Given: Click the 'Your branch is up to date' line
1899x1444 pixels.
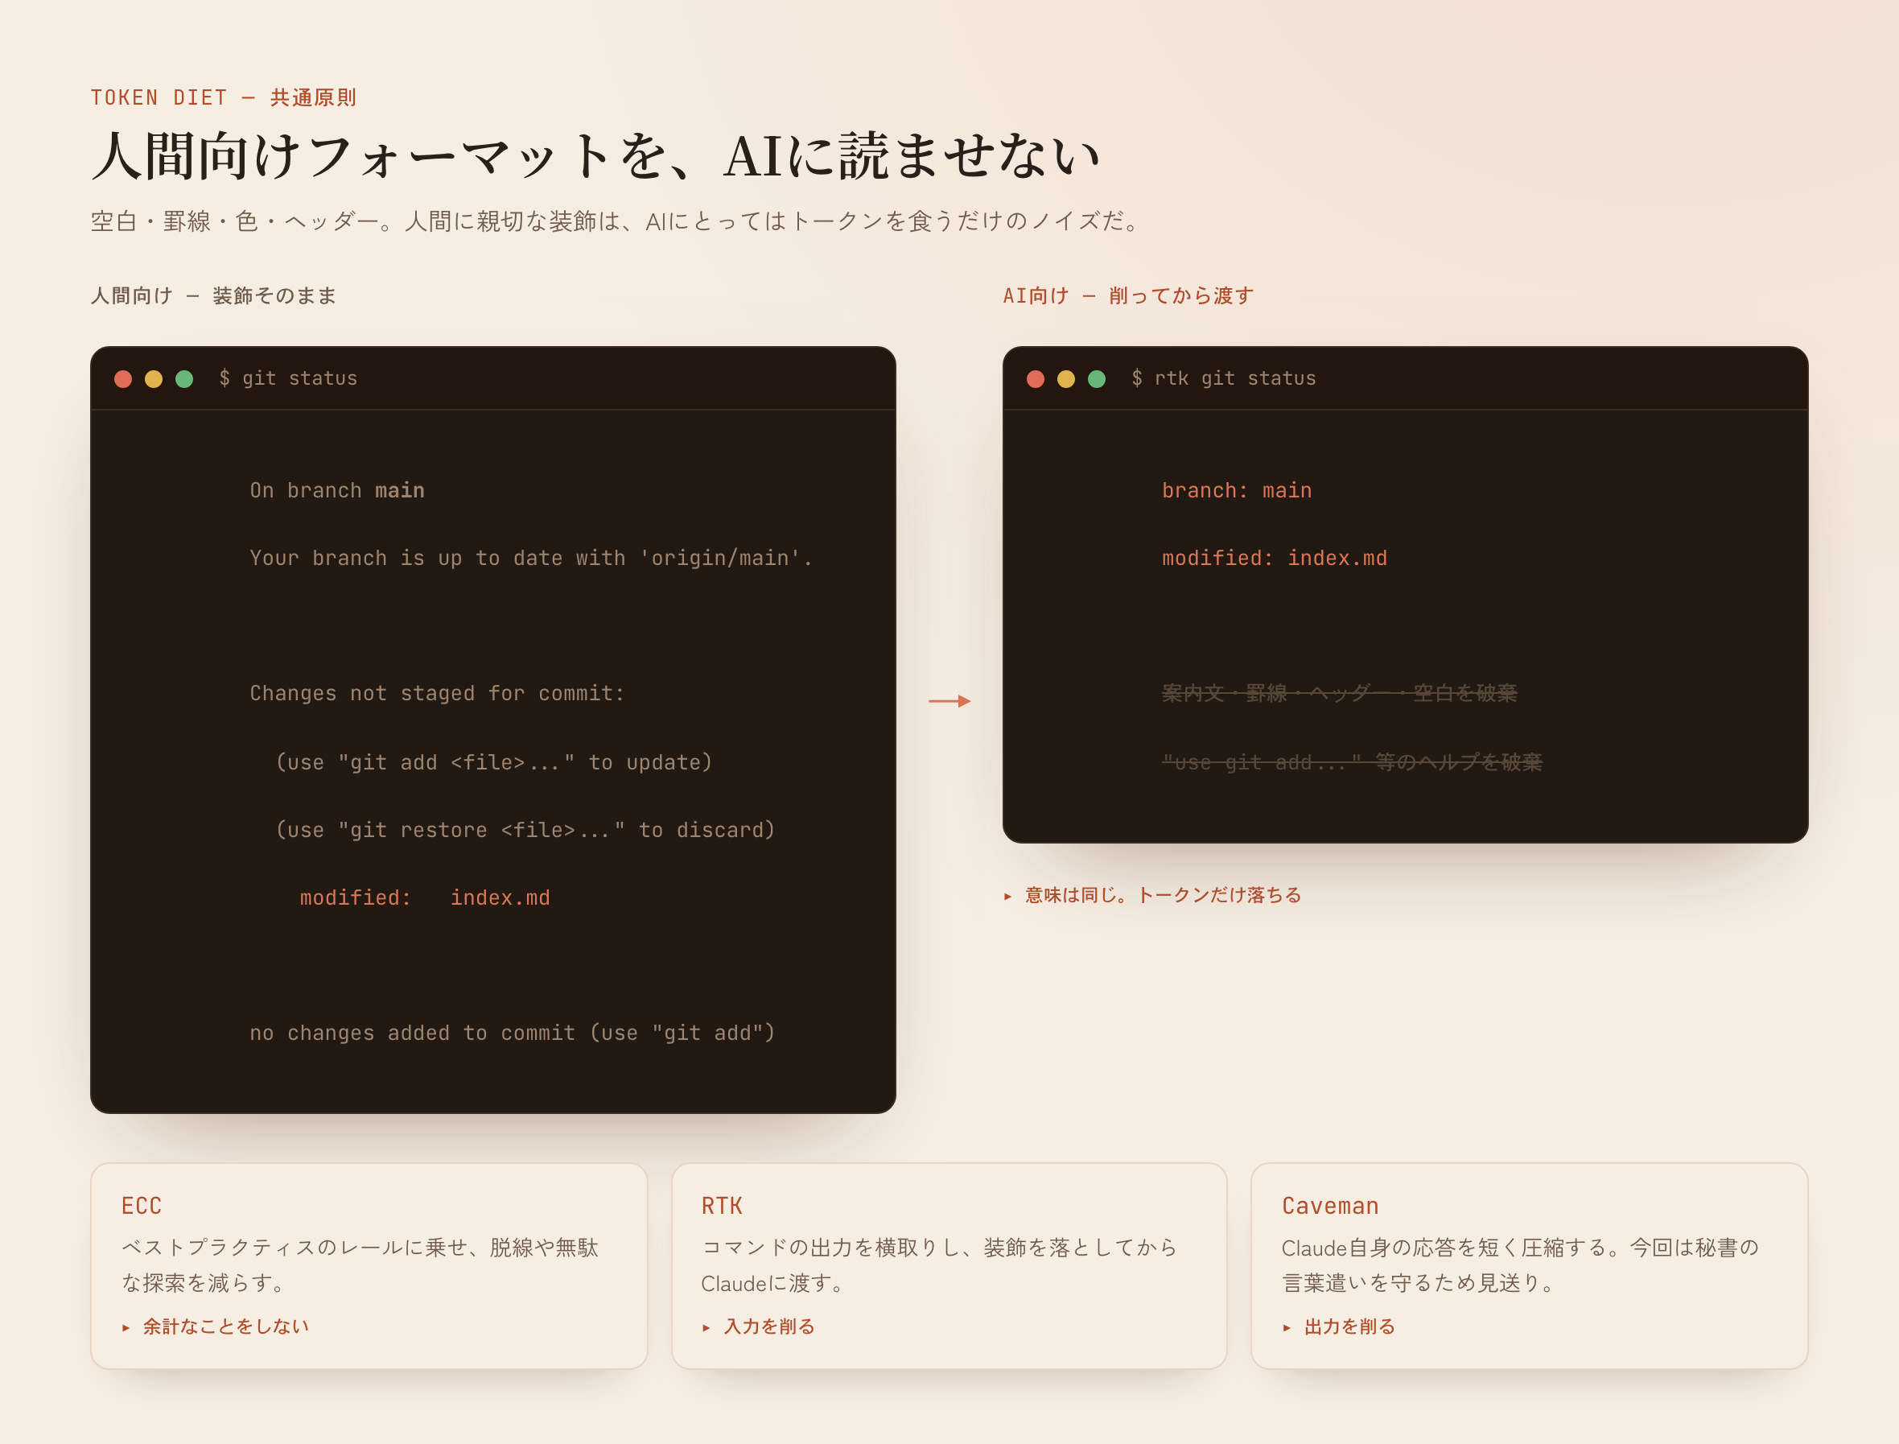Looking at the screenshot, I should click(x=531, y=559).
